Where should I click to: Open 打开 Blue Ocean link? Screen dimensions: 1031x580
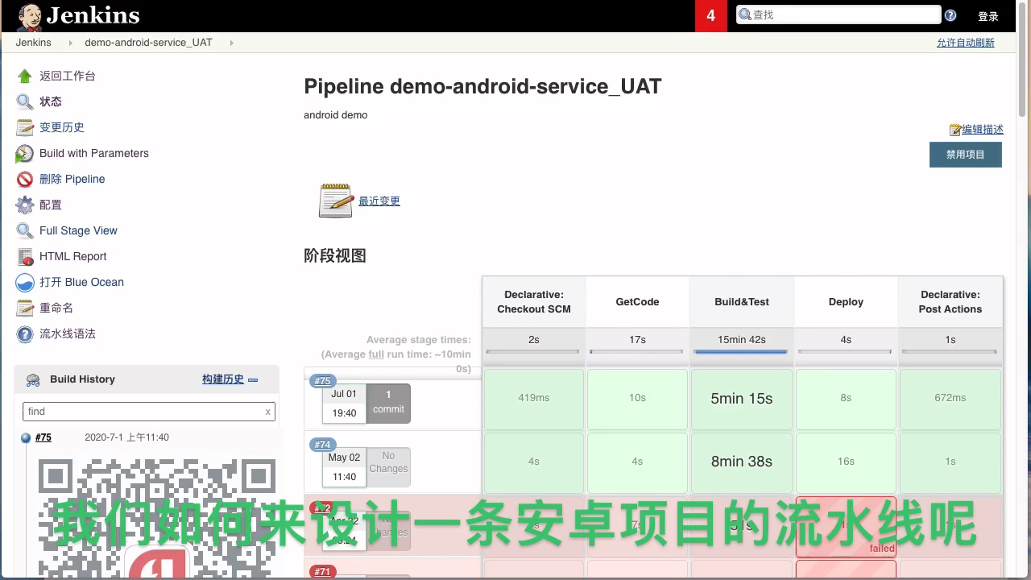click(81, 282)
